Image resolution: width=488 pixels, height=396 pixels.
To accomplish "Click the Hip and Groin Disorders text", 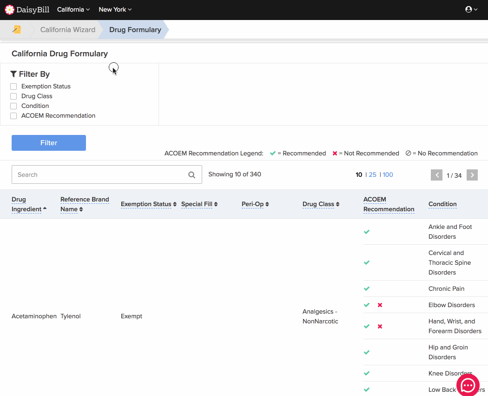I will (448, 352).
